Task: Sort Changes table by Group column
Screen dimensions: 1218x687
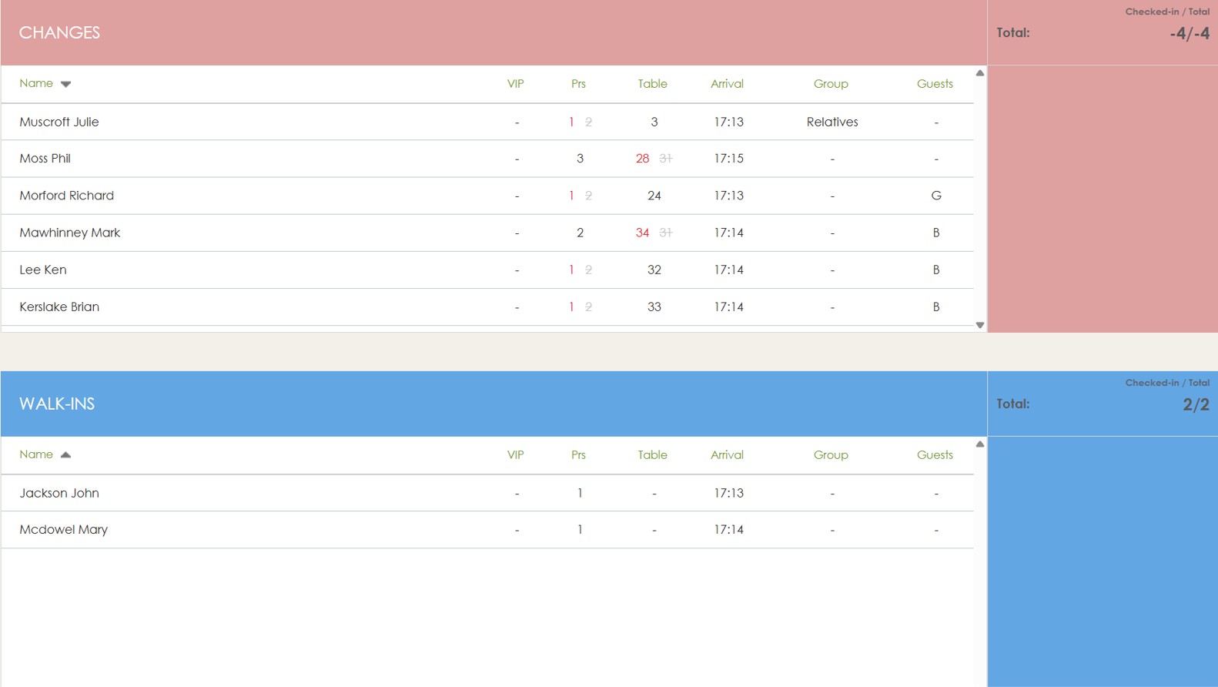Action: click(x=831, y=84)
